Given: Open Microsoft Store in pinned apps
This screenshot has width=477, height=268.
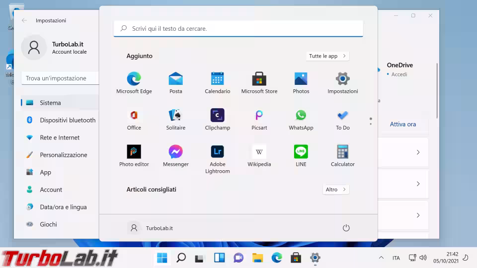Looking at the screenshot, I should click(259, 83).
